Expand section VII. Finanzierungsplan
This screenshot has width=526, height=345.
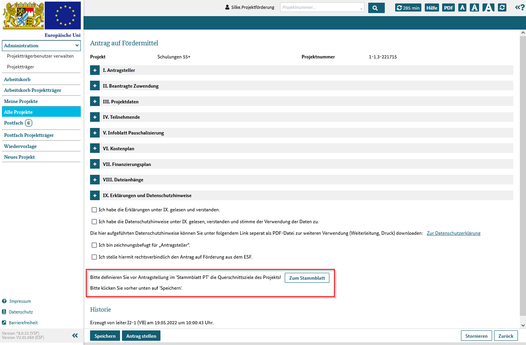tap(95, 164)
